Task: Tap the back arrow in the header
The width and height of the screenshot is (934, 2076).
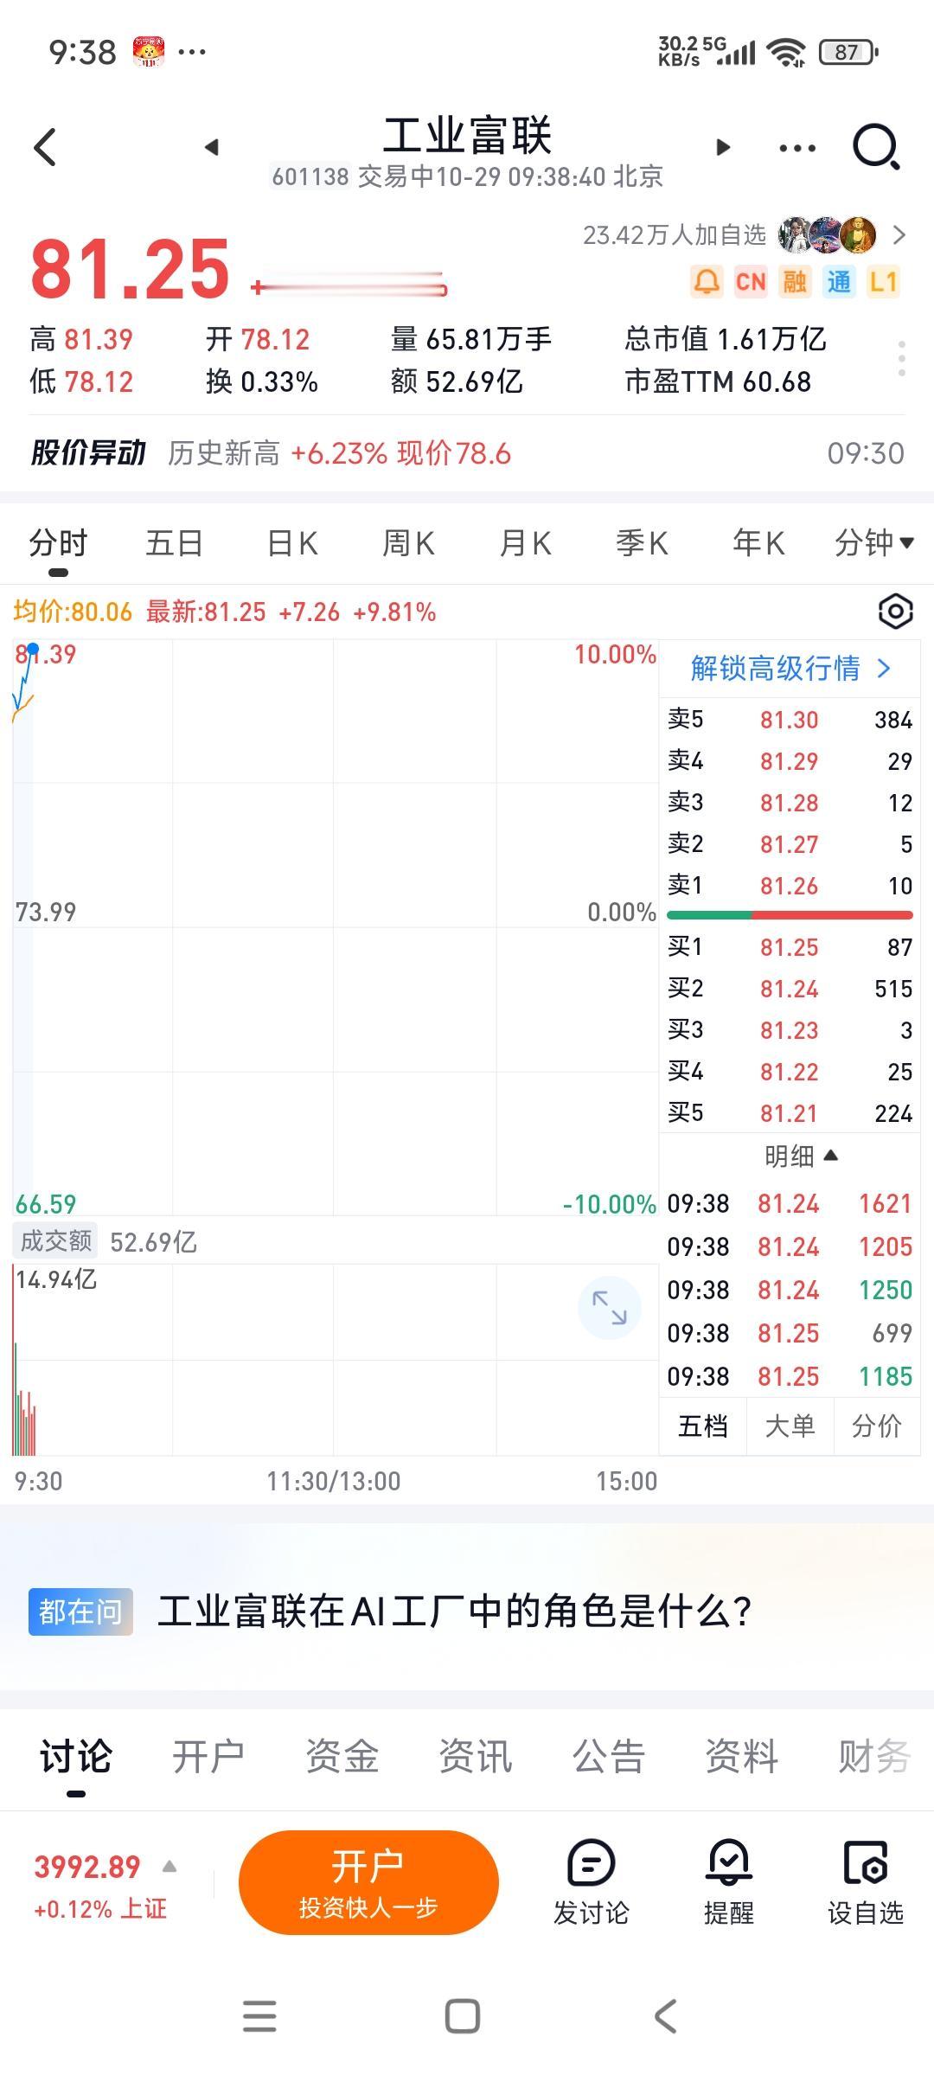Action: pos(45,147)
